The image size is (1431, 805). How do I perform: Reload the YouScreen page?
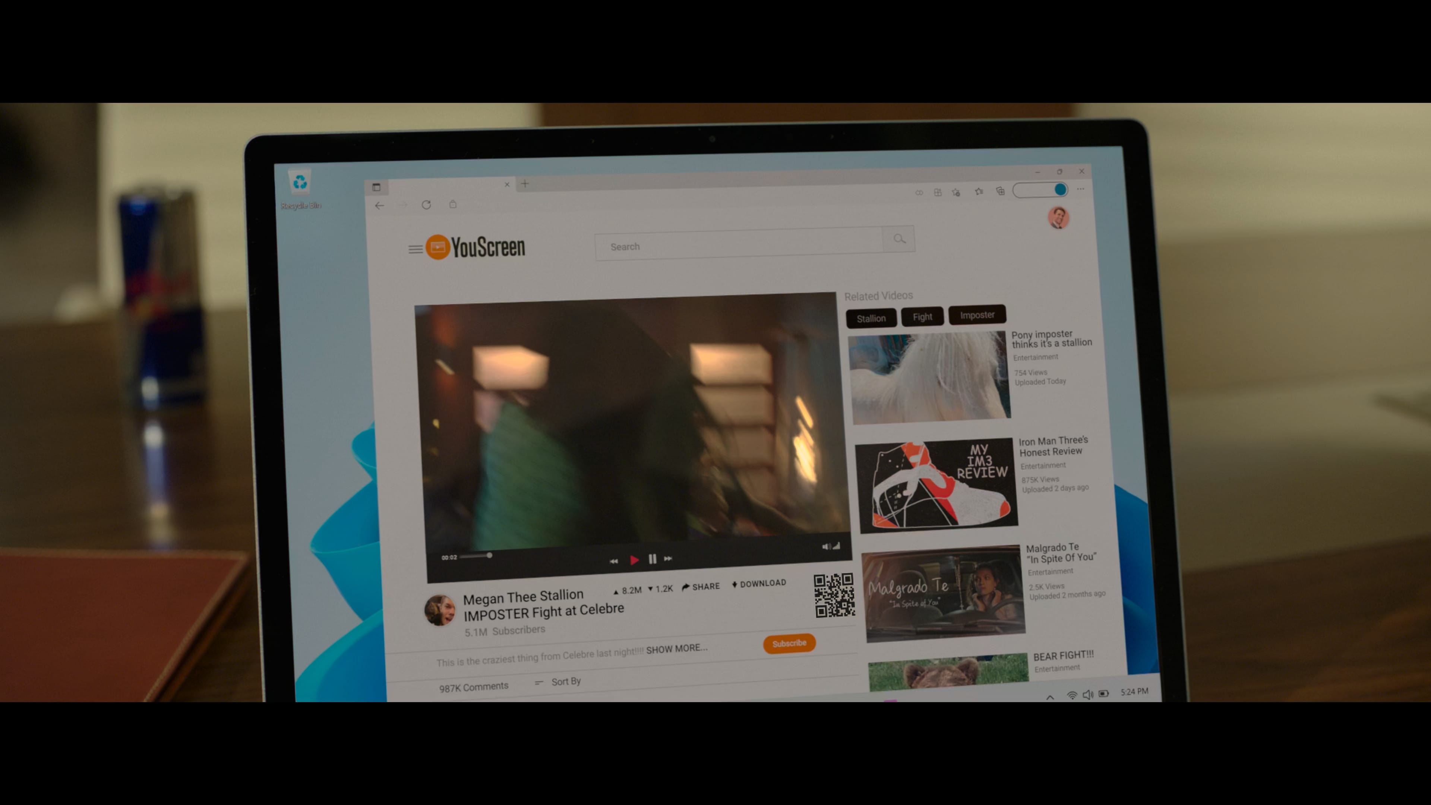click(426, 205)
